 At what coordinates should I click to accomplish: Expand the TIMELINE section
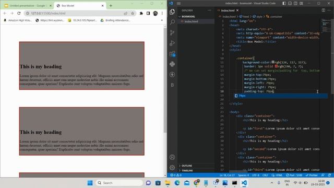[187, 171]
